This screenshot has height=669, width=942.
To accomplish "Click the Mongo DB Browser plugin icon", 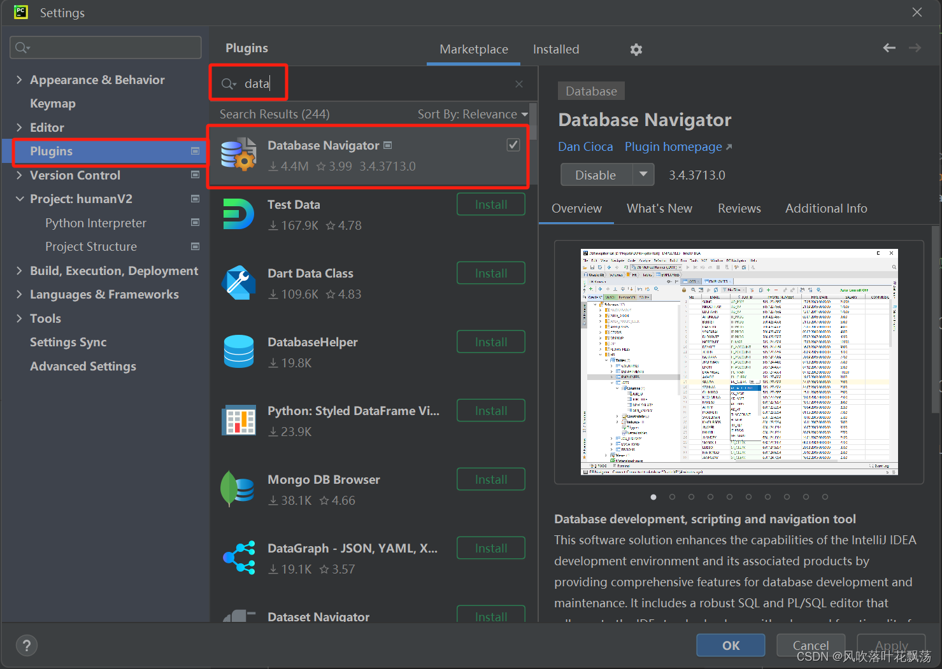I will click(238, 488).
